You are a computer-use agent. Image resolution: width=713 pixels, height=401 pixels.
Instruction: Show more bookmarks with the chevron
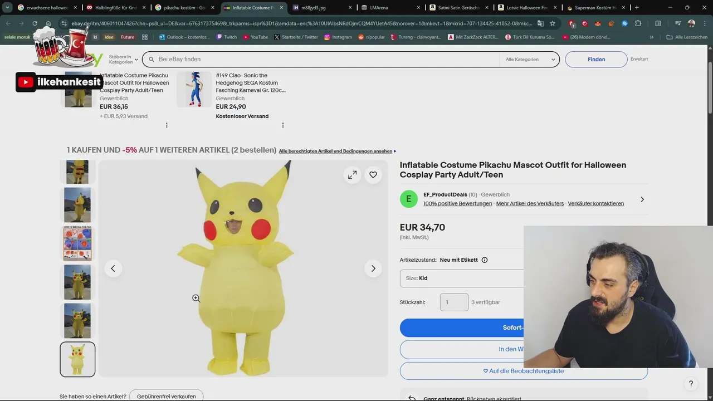point(652,37)
